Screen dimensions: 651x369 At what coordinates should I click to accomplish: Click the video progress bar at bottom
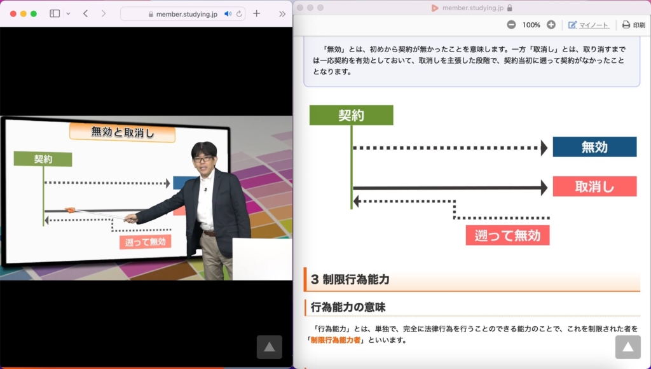point(146,367)
